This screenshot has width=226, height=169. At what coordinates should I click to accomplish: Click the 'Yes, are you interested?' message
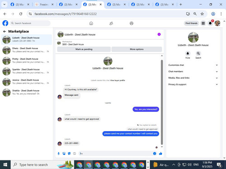point(146,110)
